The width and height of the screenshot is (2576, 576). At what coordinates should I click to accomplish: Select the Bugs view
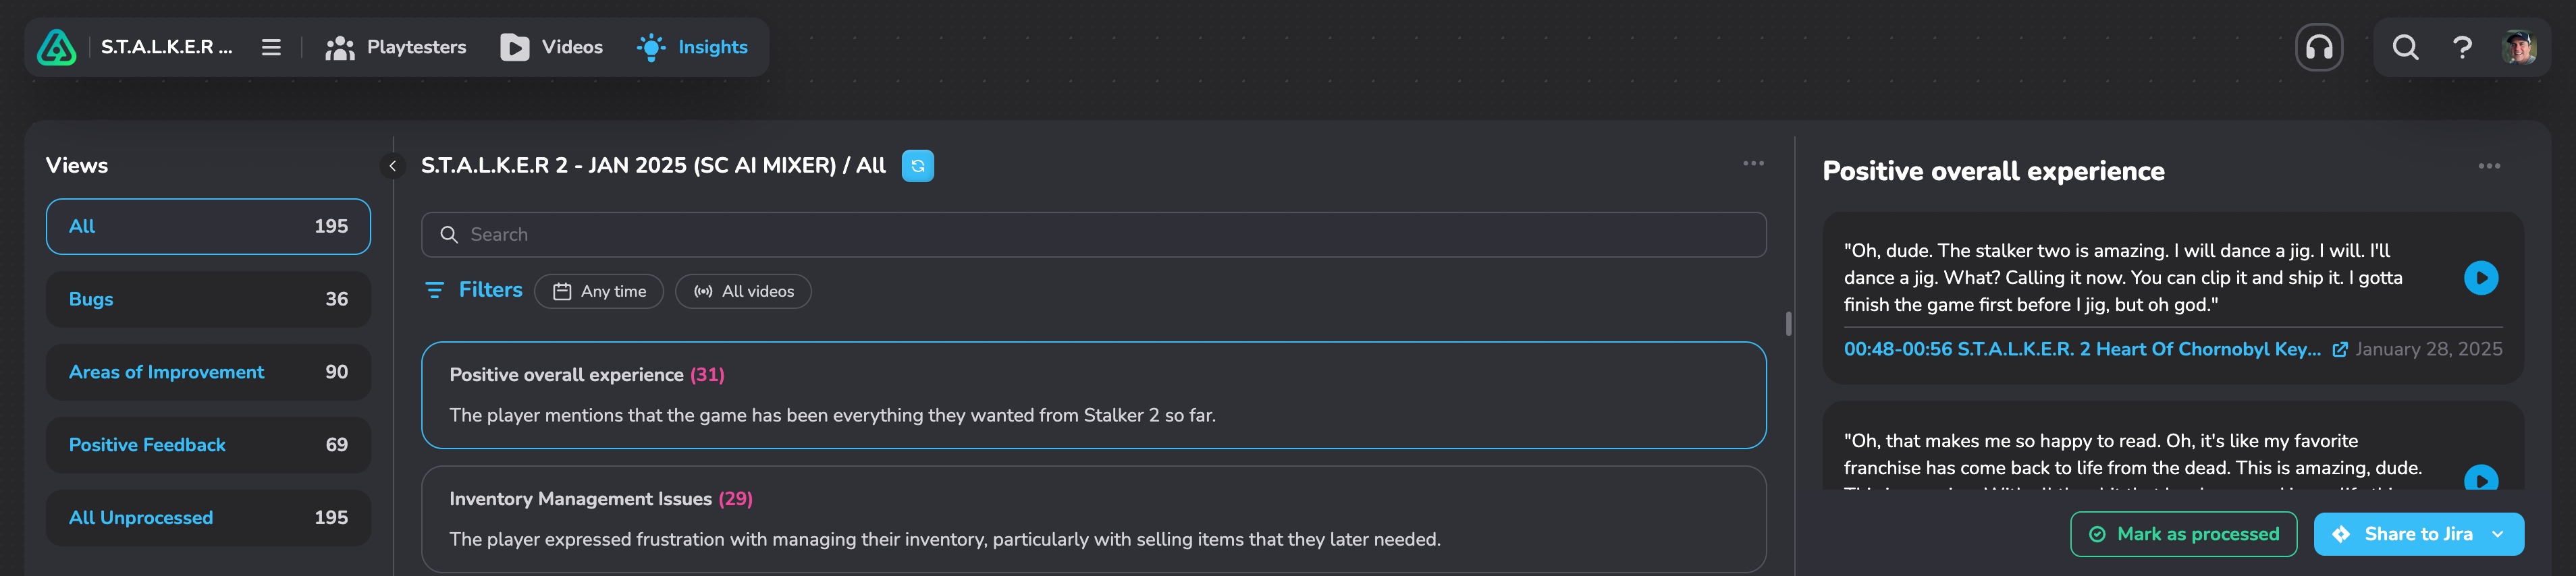[x=208, y=300]
